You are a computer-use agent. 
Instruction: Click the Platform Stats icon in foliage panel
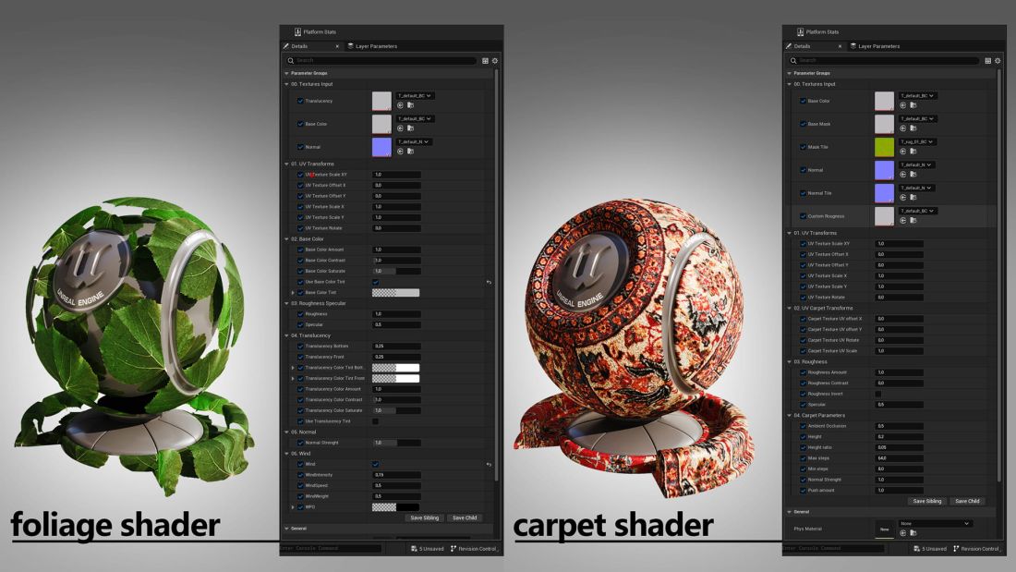(297, 31)
